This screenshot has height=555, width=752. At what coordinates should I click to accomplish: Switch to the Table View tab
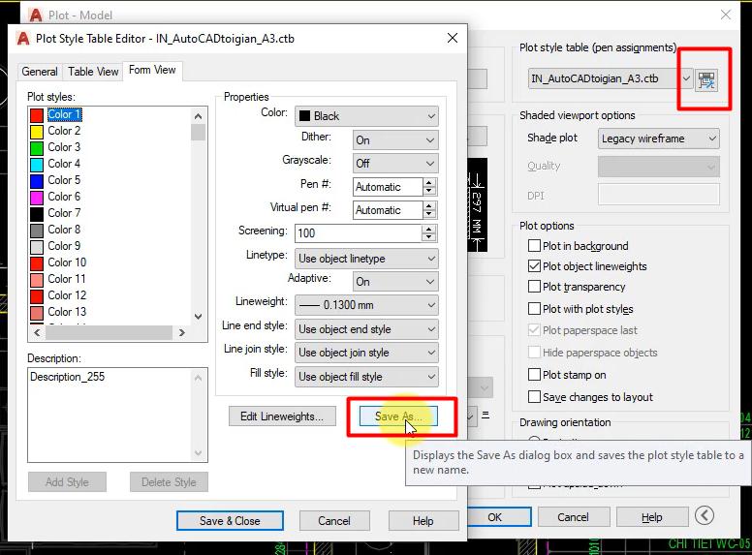[93, 72]
